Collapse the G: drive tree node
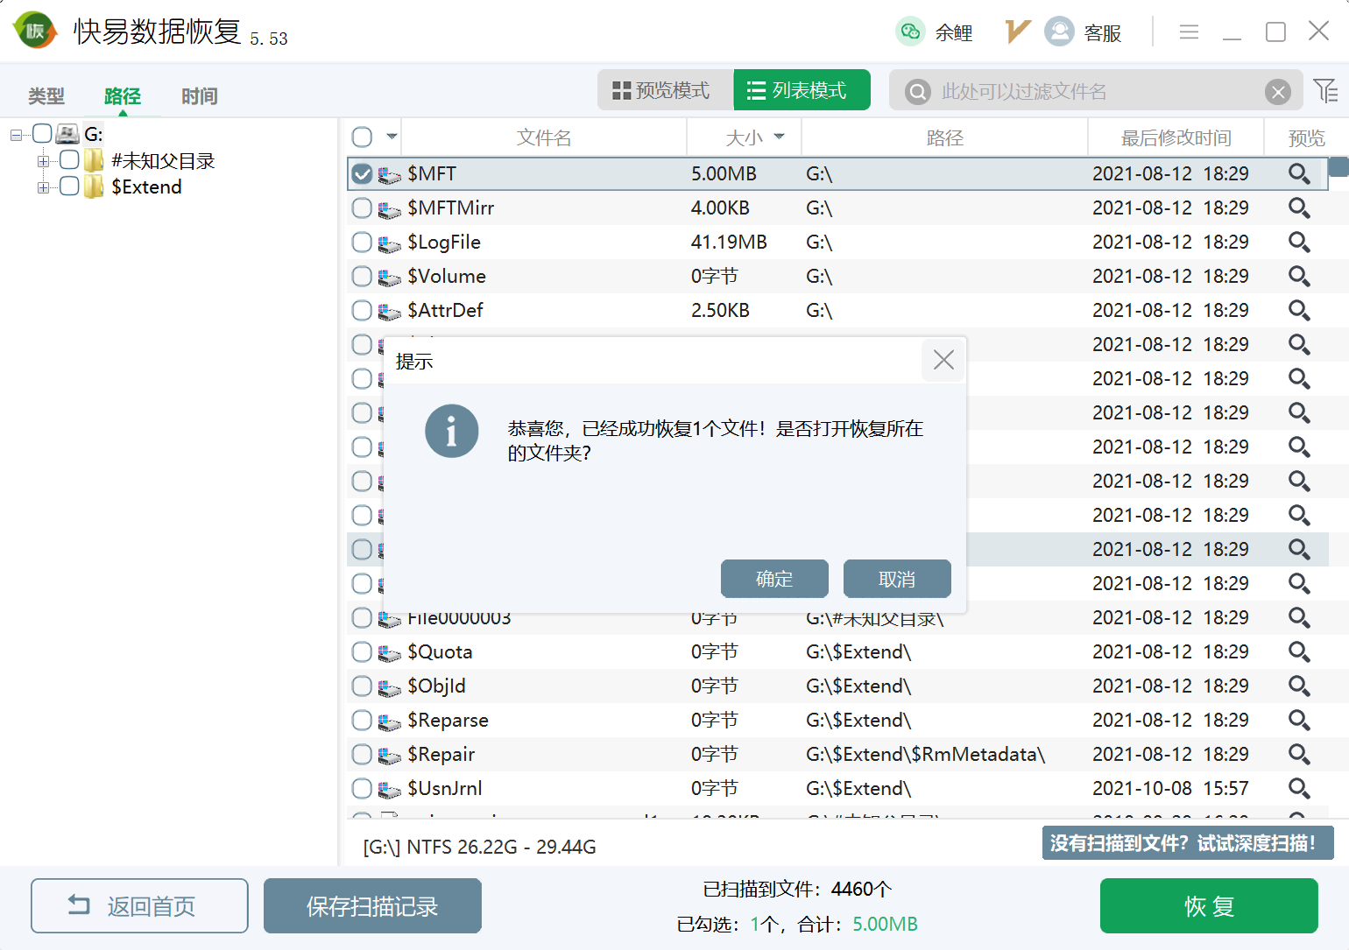1349x950 pixels. (x=16, y=135)
